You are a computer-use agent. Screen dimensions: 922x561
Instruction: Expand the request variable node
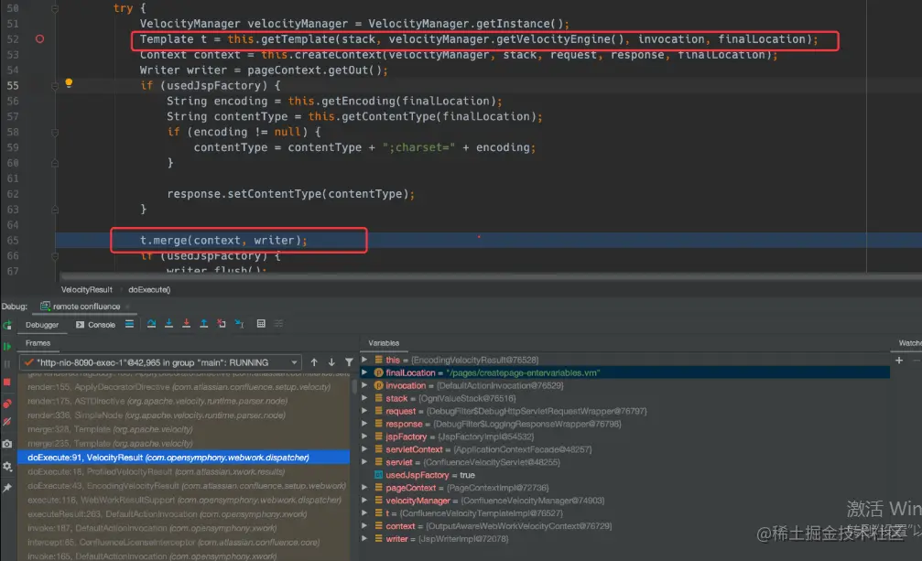364,411
